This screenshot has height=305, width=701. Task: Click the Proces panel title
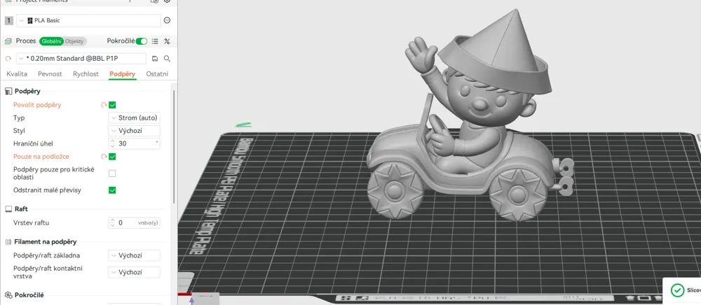click(x=26, y=41)
